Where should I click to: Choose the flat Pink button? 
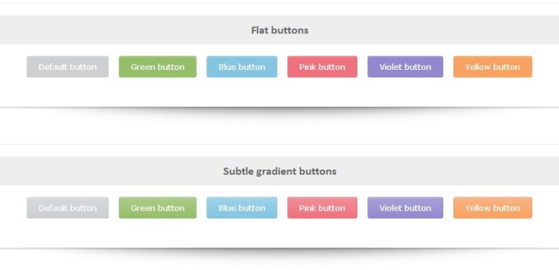pyautogui.click(x=322, y=67)
